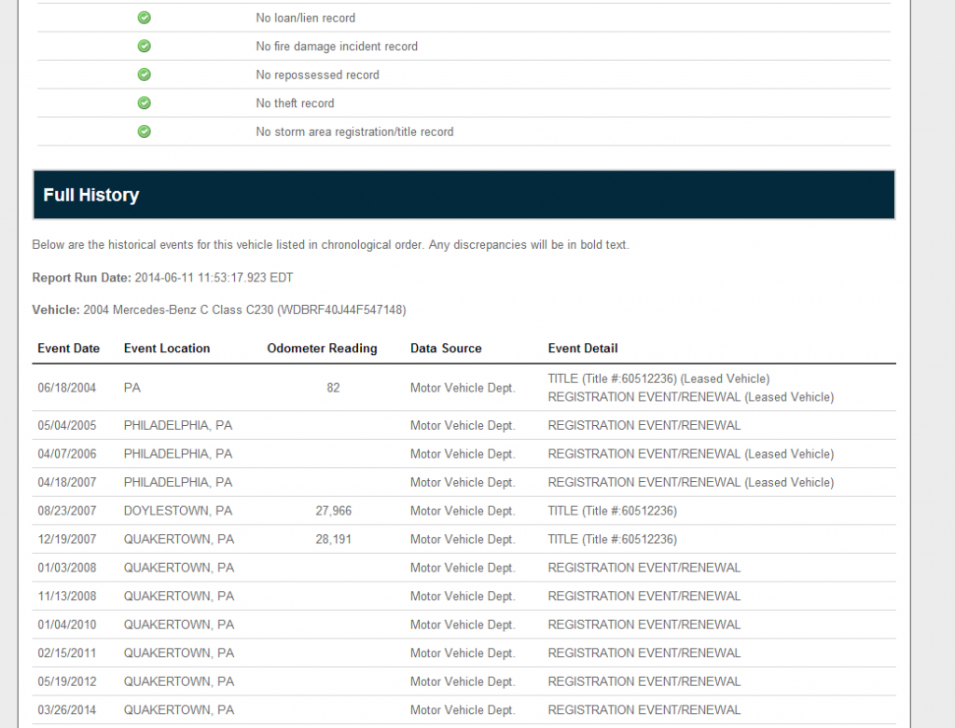Click the Full History section header
Image resolution: width=955 pixels, height=728 pixels.
[464, 195]
